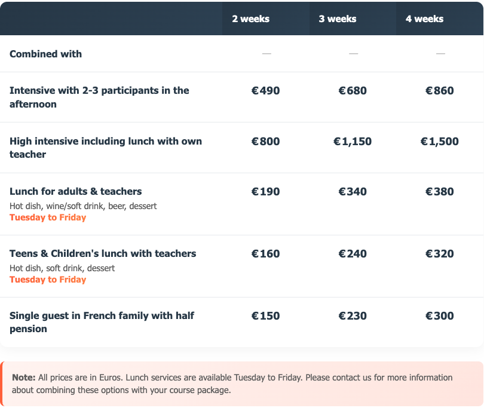Open "Teens & Children's lunch with teachers" title
This screenshot has height=411, width=484.
[x=103, y=254]
